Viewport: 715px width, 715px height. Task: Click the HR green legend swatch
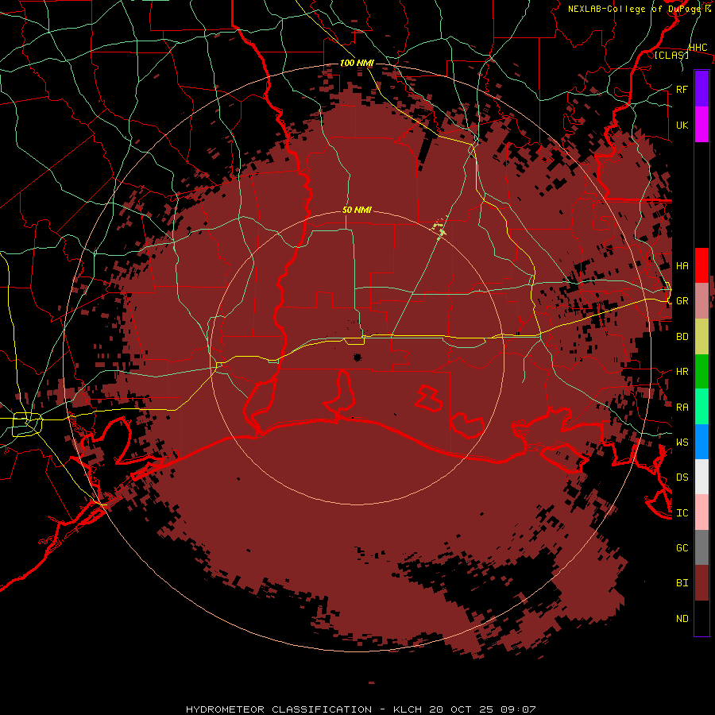tap(701, 372)
